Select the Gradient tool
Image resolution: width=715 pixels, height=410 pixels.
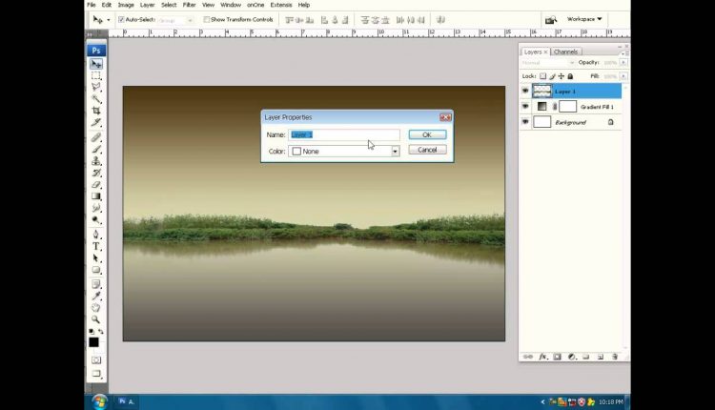click(95, 196)
